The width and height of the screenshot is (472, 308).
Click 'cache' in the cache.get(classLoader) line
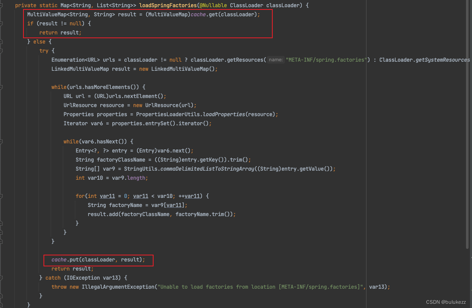(x=198, y=14)
